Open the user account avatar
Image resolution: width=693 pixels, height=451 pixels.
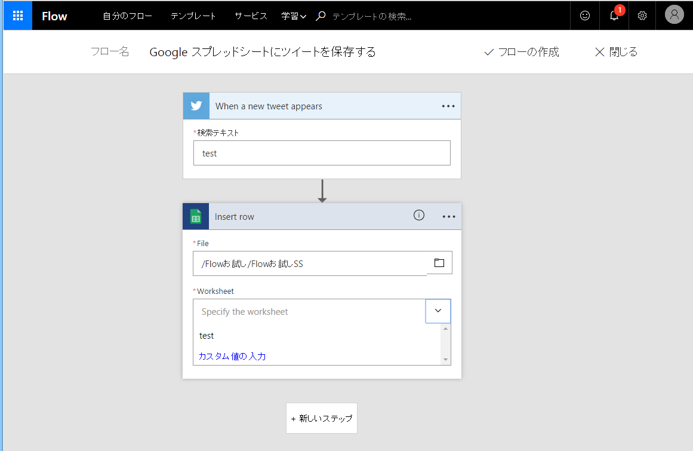pyautogui.click(x=674, y=14)
